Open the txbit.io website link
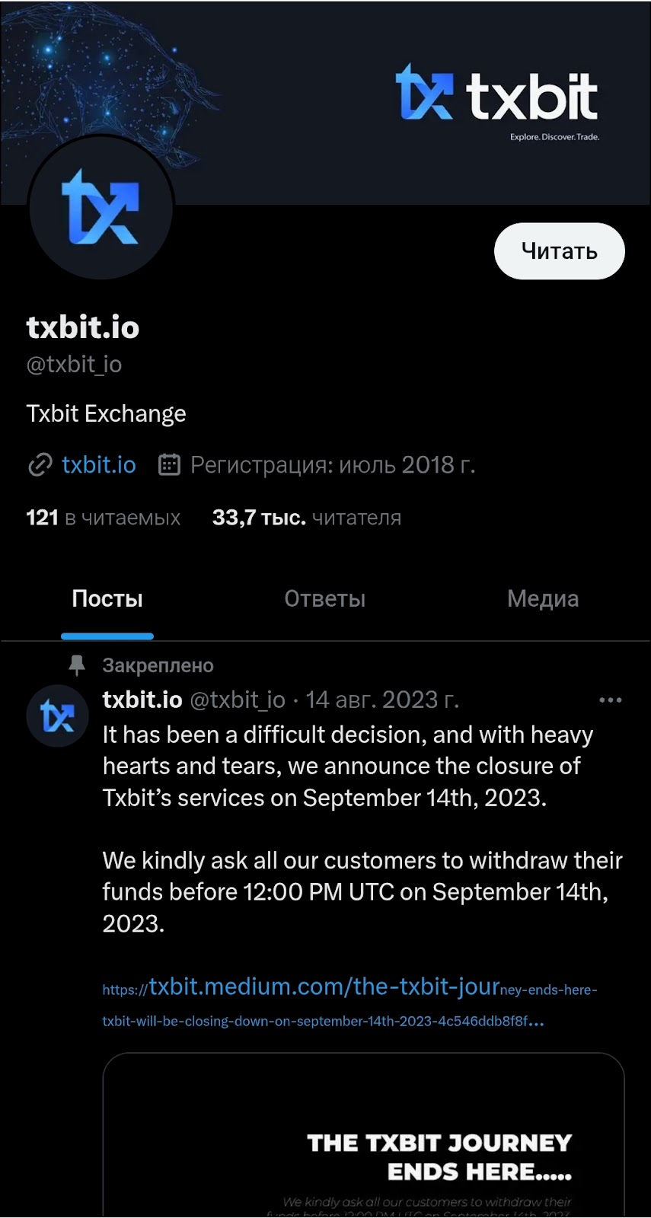Image resolution: width=651 pixels, height=1218 pixels. tap(97, 464)
